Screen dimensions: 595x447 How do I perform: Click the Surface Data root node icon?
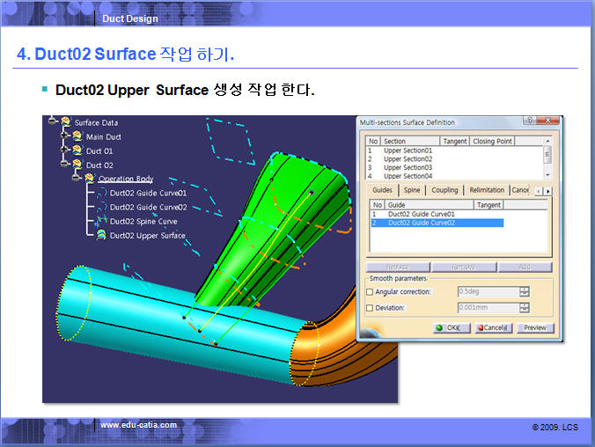(65, 122)
